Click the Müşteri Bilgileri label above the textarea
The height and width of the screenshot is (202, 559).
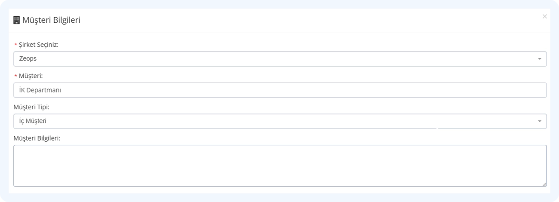[x=37, y=138]
